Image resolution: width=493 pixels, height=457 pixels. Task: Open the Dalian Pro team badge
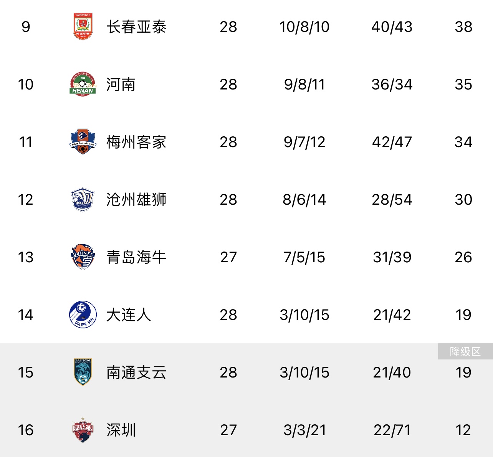click(83, 315)
